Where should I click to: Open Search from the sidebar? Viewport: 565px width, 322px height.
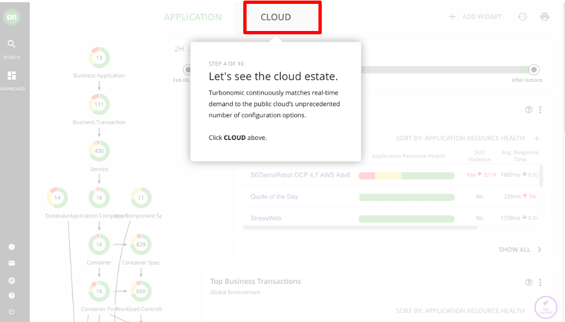(x=12, y=49)
